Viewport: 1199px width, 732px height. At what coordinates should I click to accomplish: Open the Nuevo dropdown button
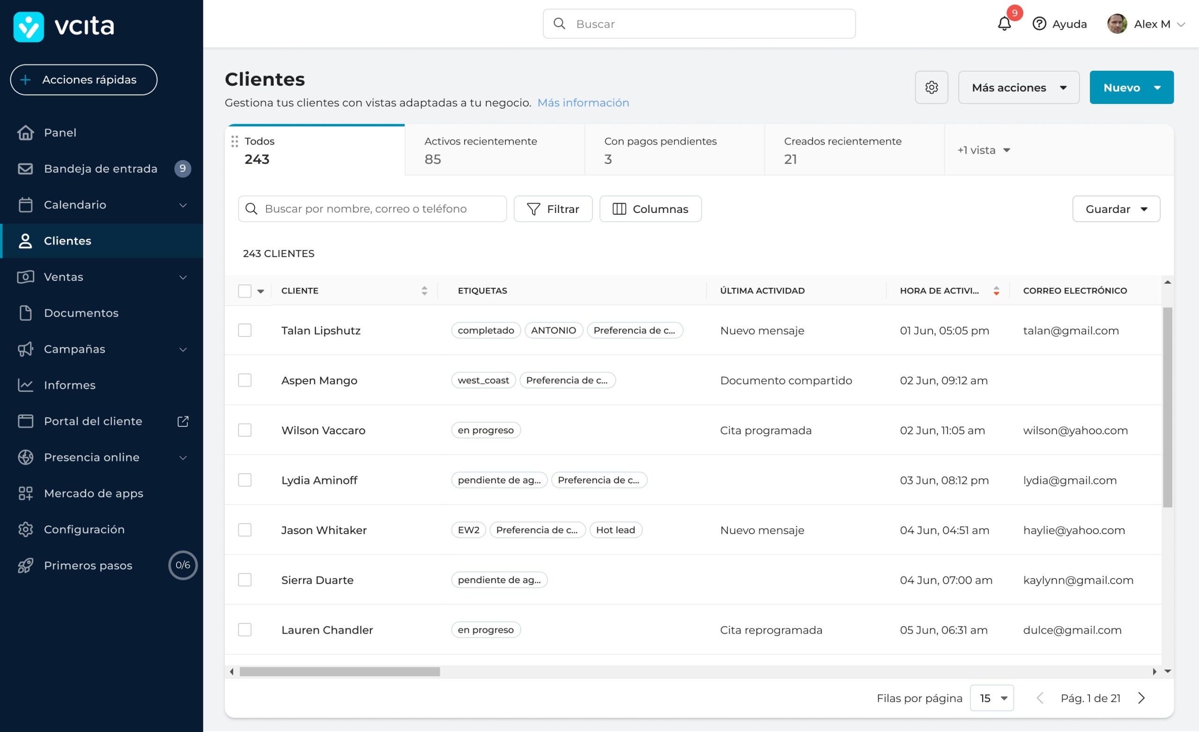(x=1131, y=88)
